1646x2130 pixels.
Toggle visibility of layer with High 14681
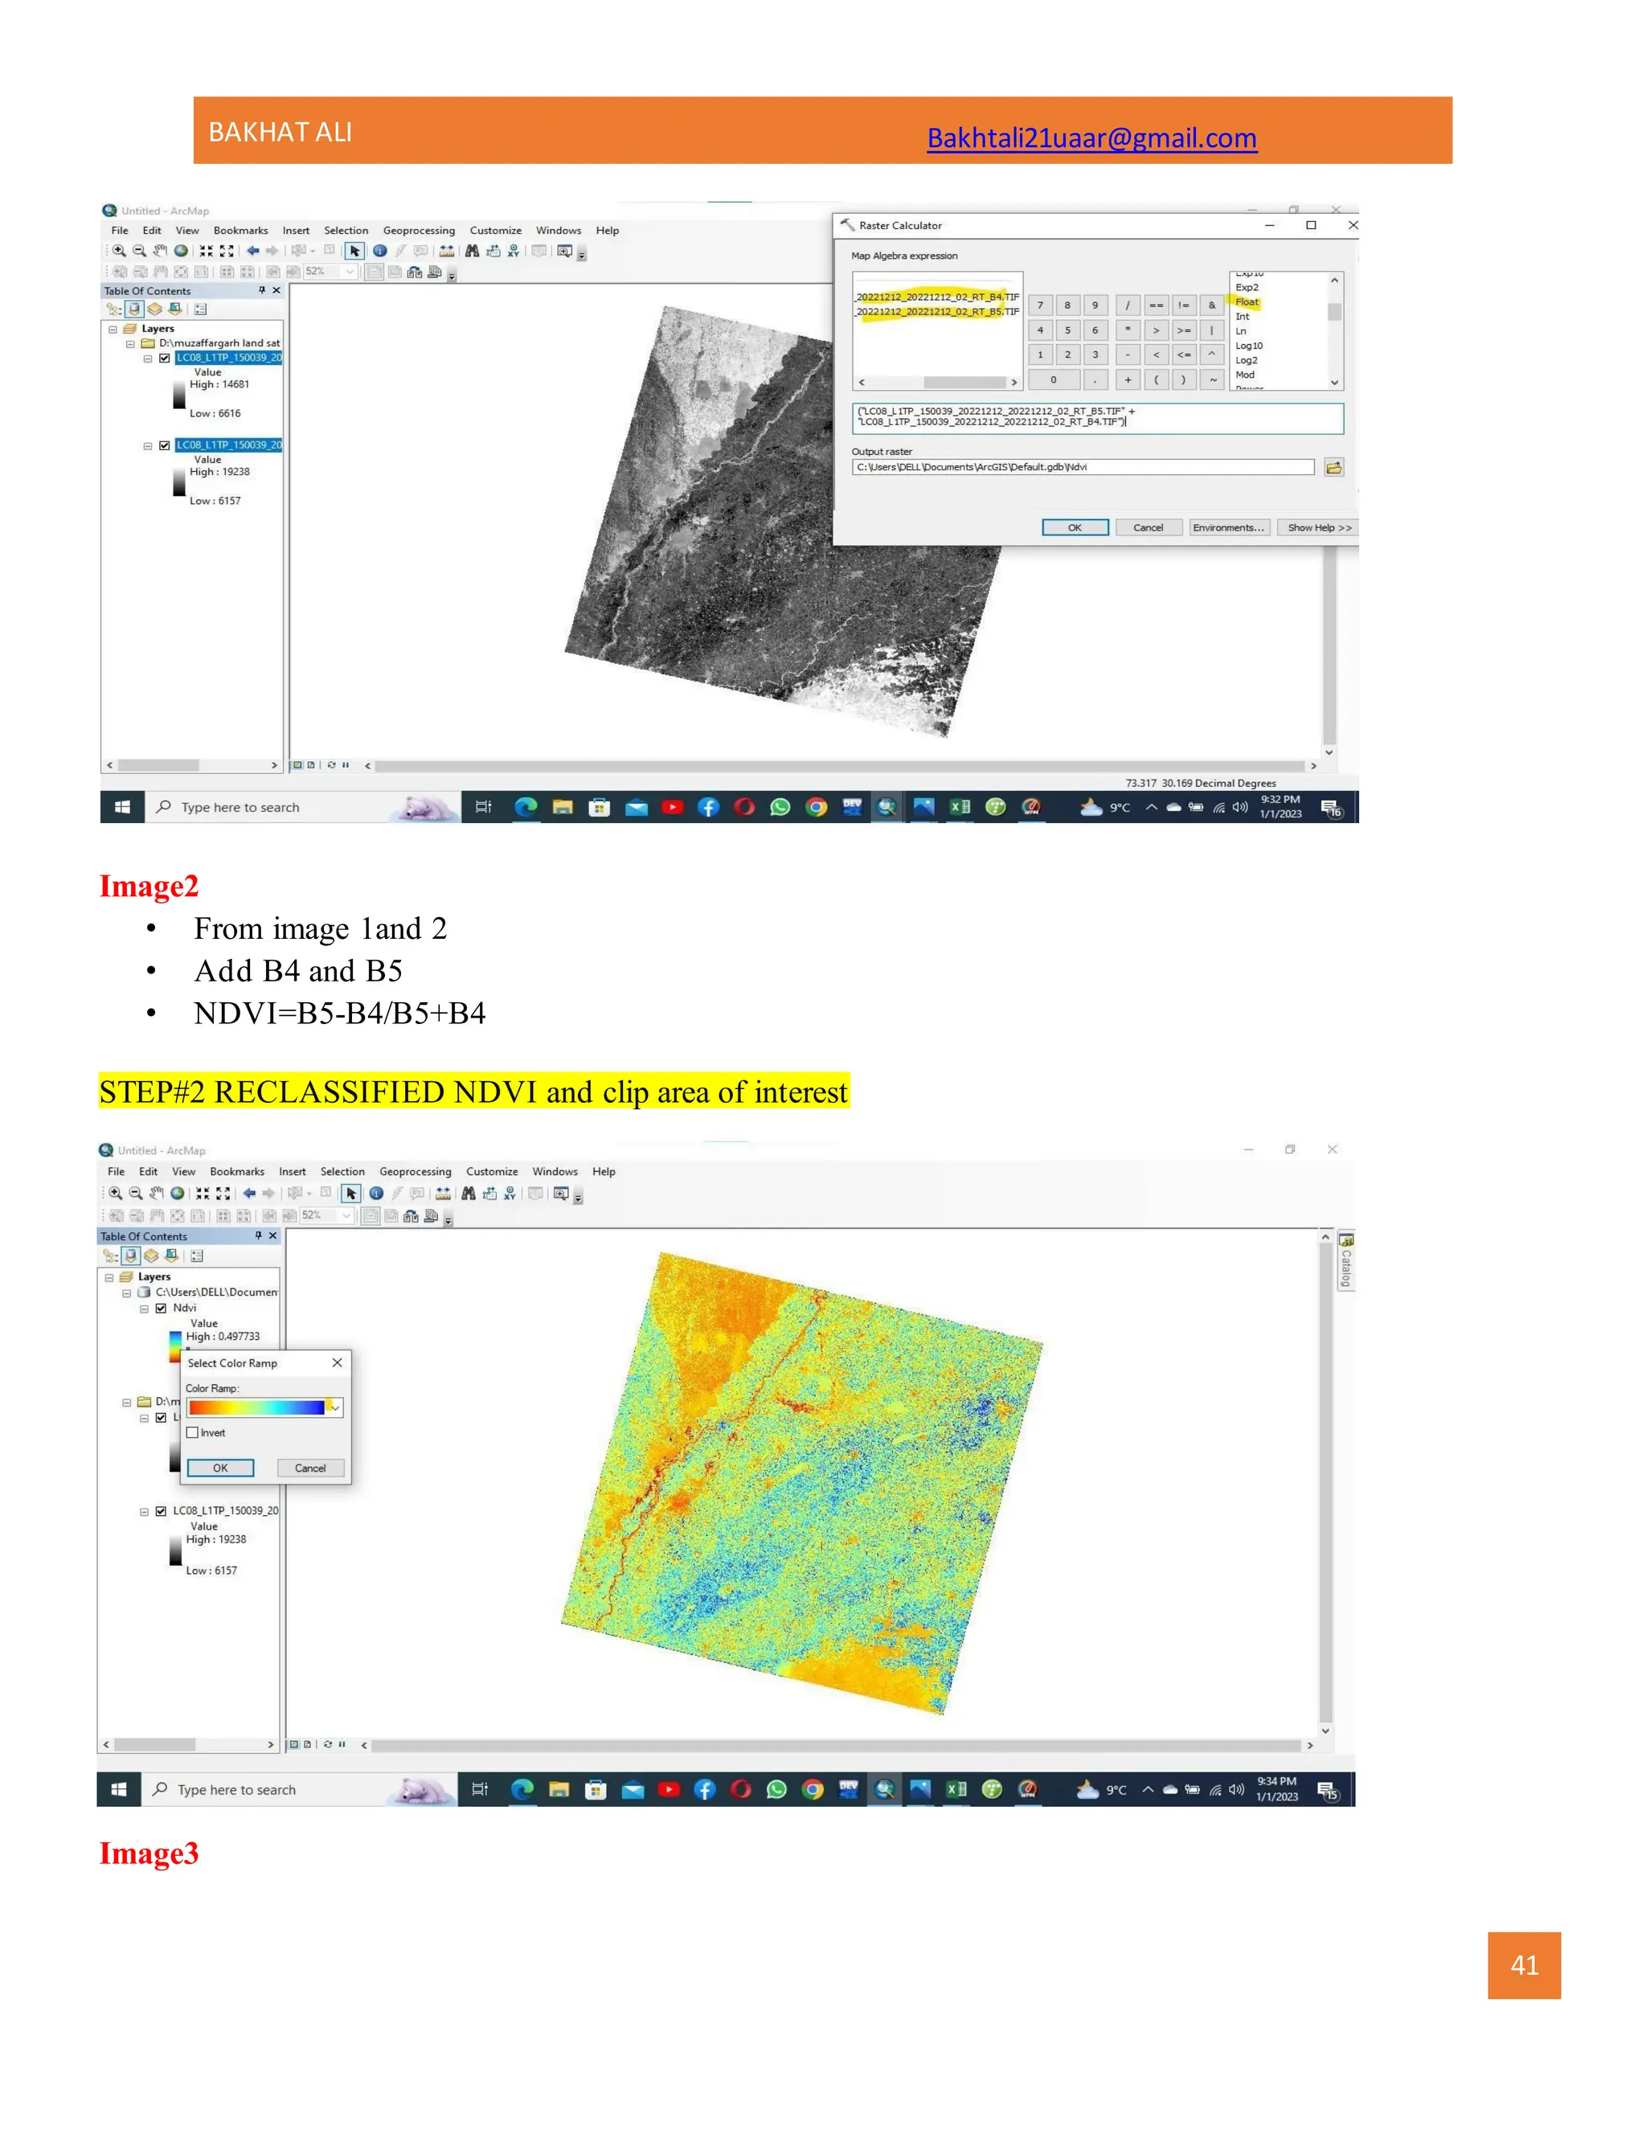tap(165, 358)
